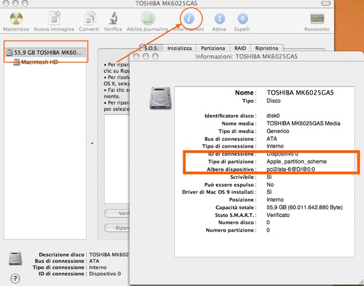Click the help question mark button

[15, 278]
